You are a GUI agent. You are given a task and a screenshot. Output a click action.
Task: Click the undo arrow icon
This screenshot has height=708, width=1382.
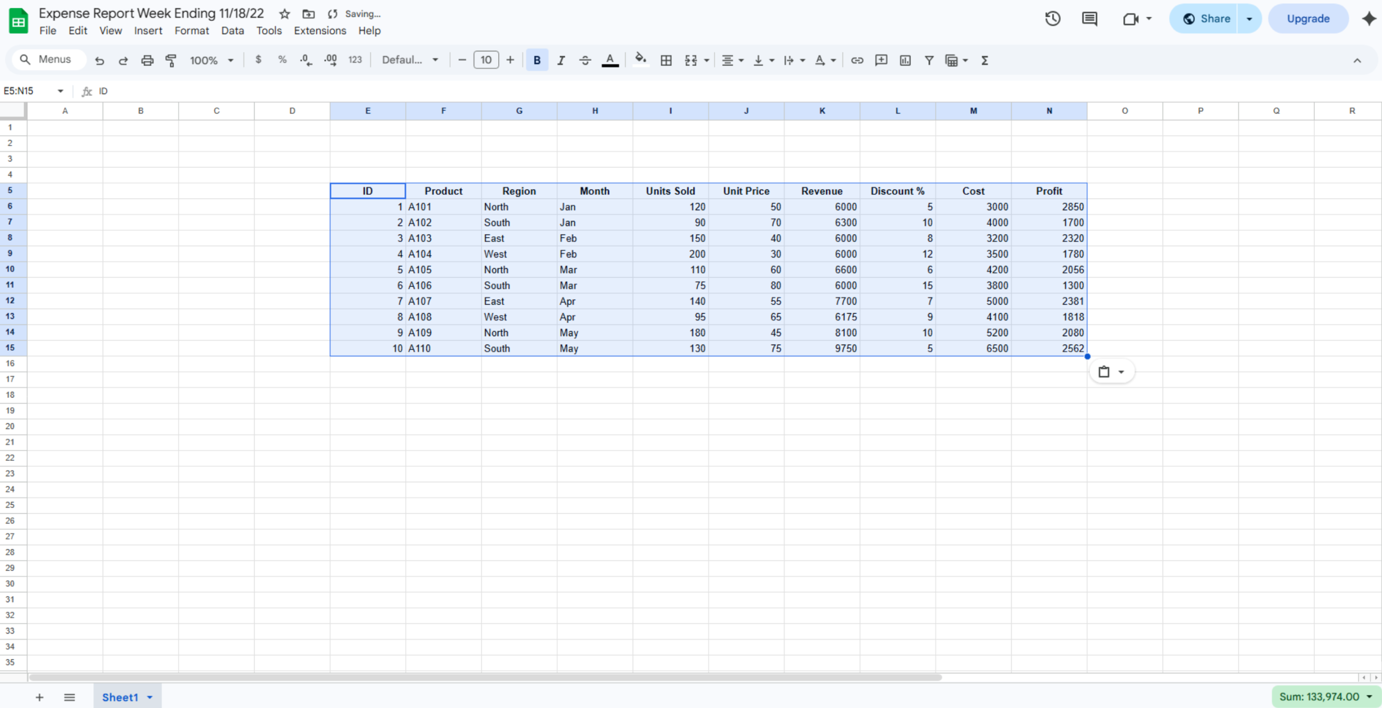[x=99, y=60]
